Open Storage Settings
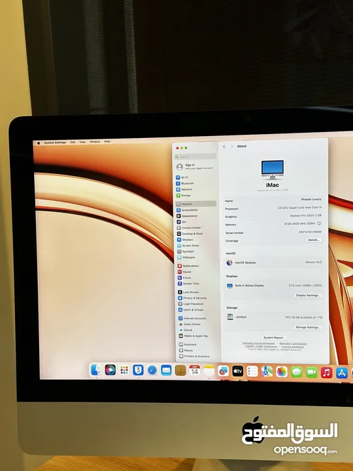Screen dimensions: 353x471 (x=309, y=327)
